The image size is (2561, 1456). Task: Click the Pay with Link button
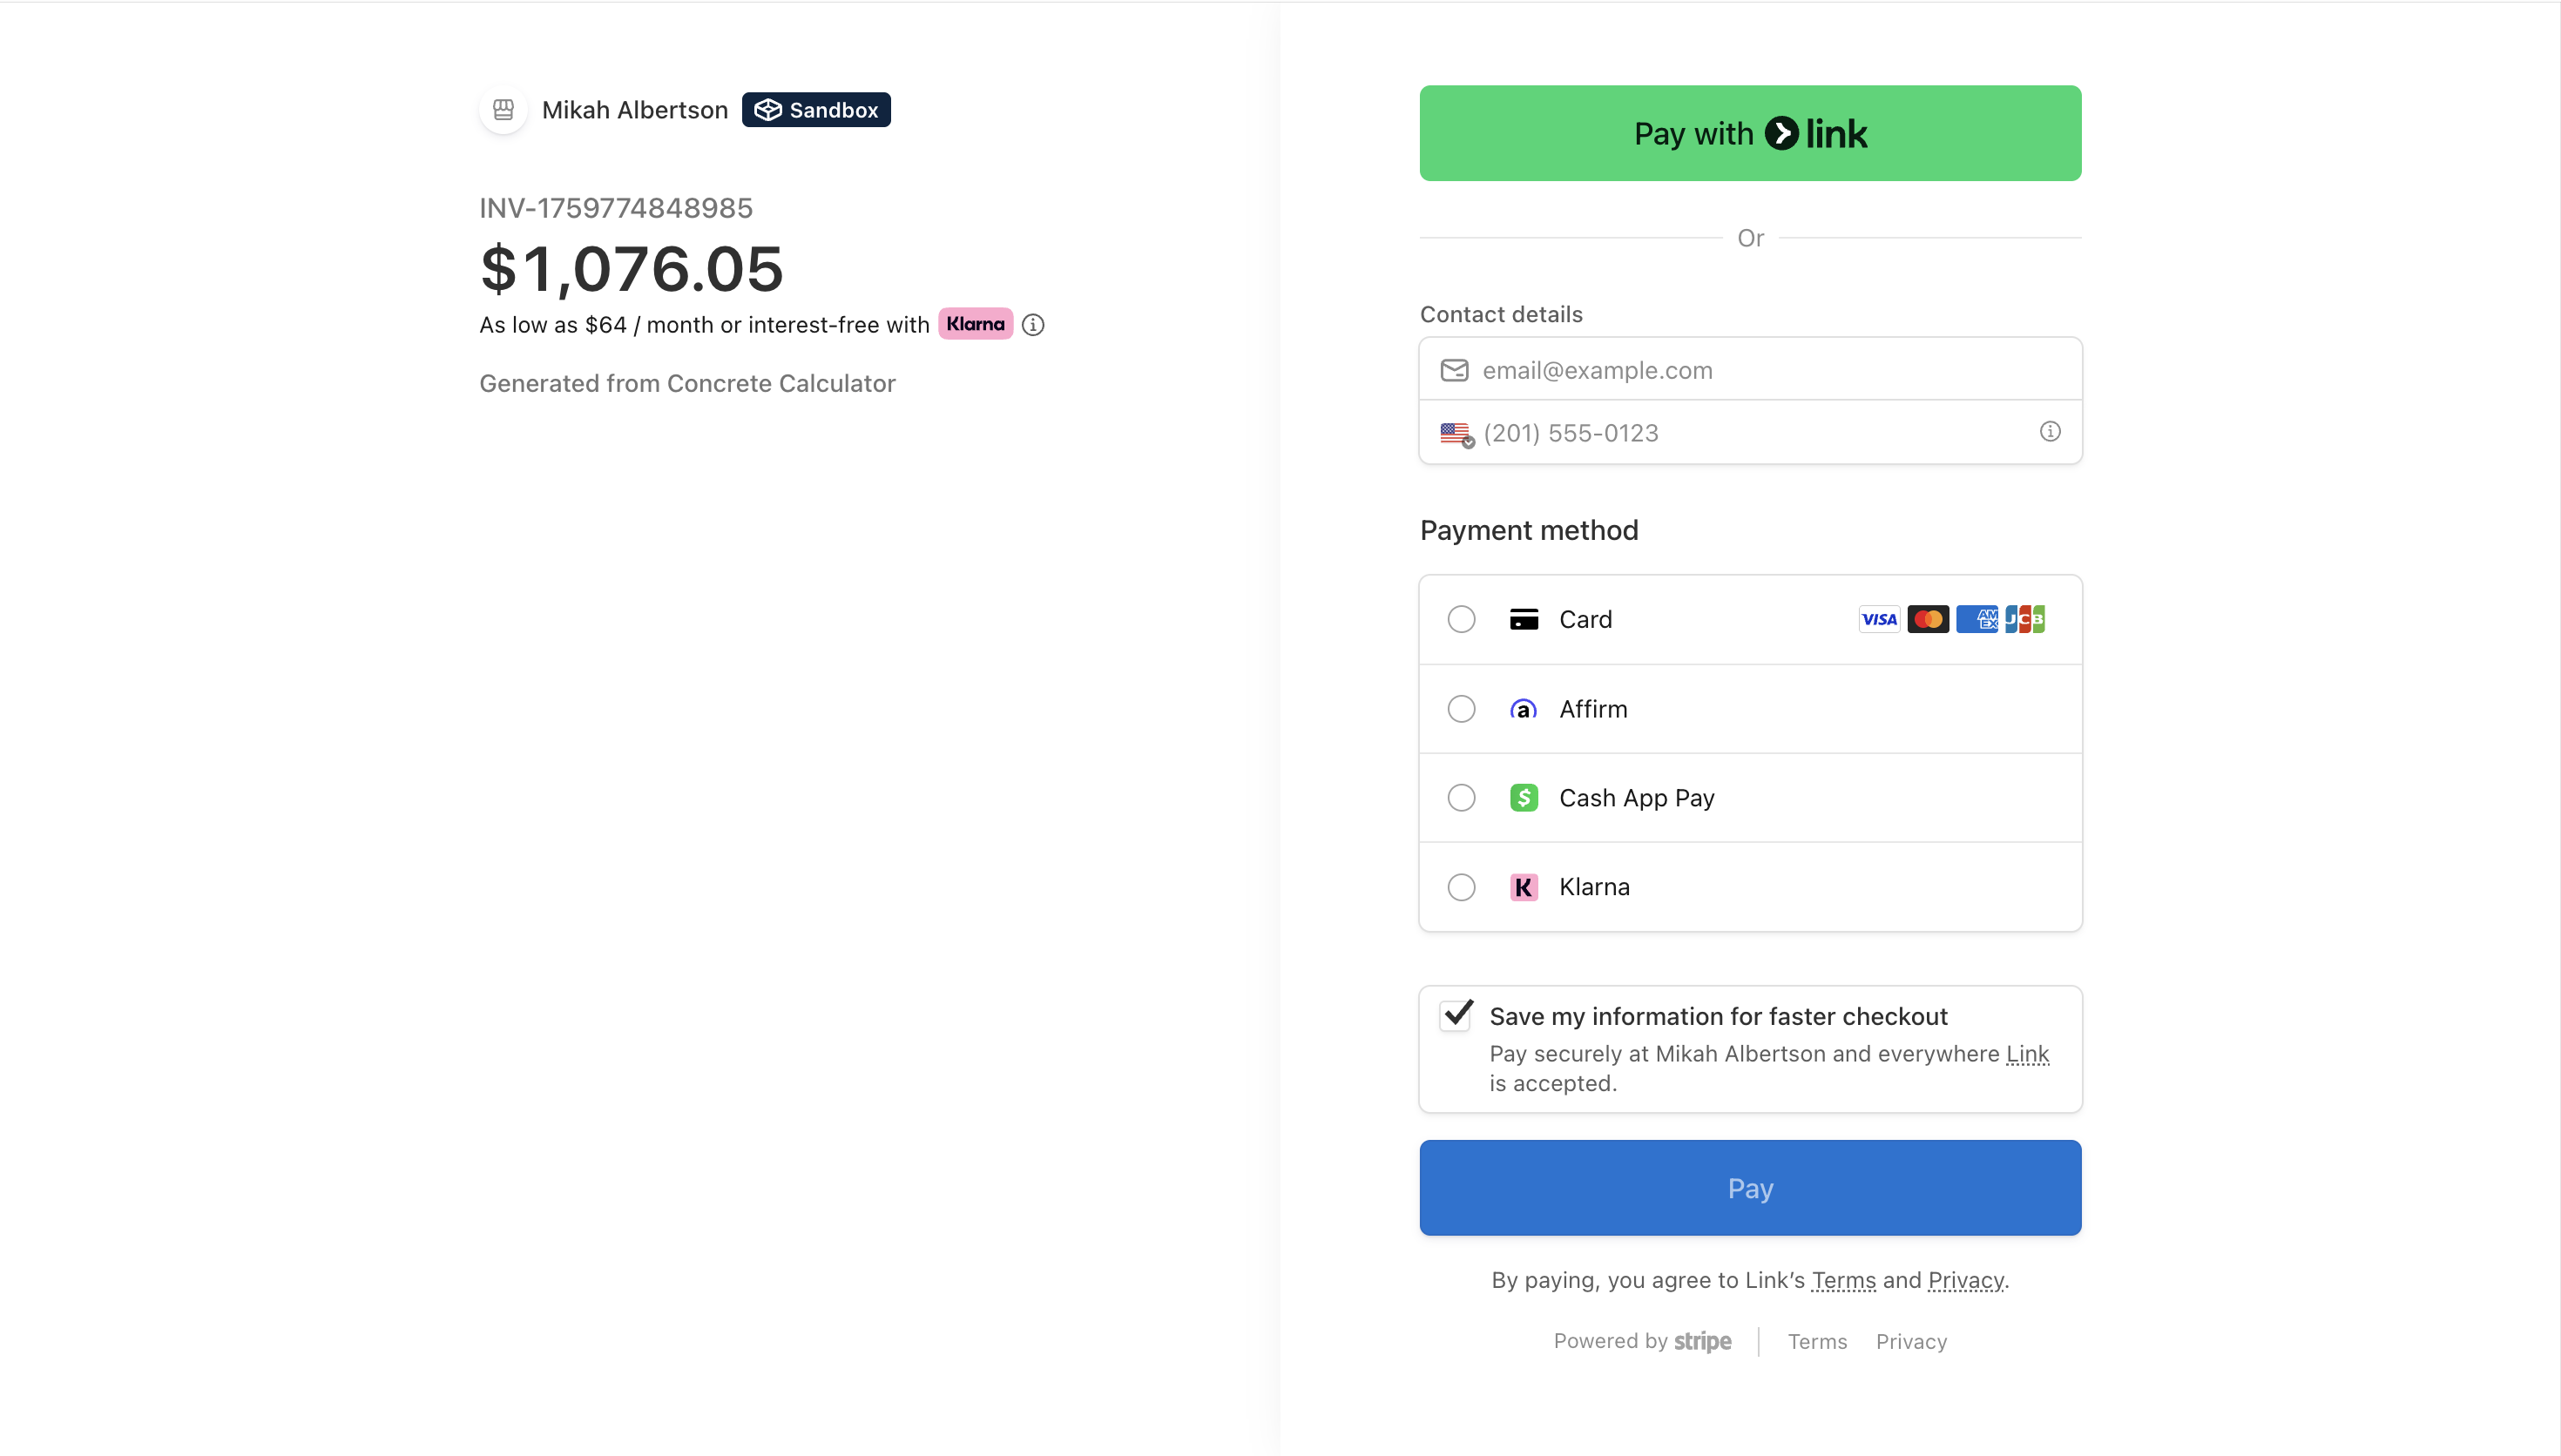(x=1749, y=133)
